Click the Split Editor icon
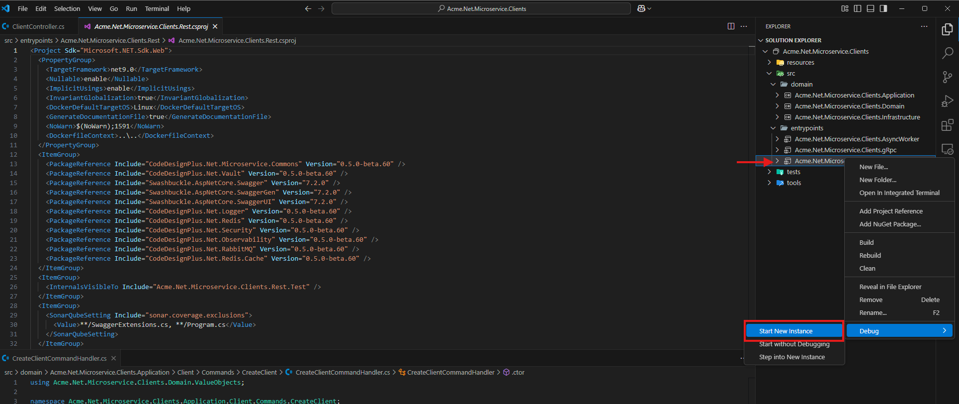 pyautogui.click(x=731, y=26)
